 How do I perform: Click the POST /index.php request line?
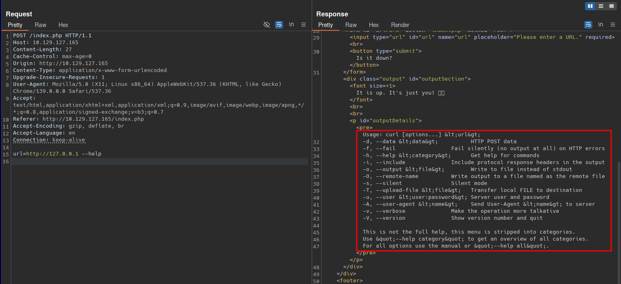pyautogui.click(x=52, y=36)
